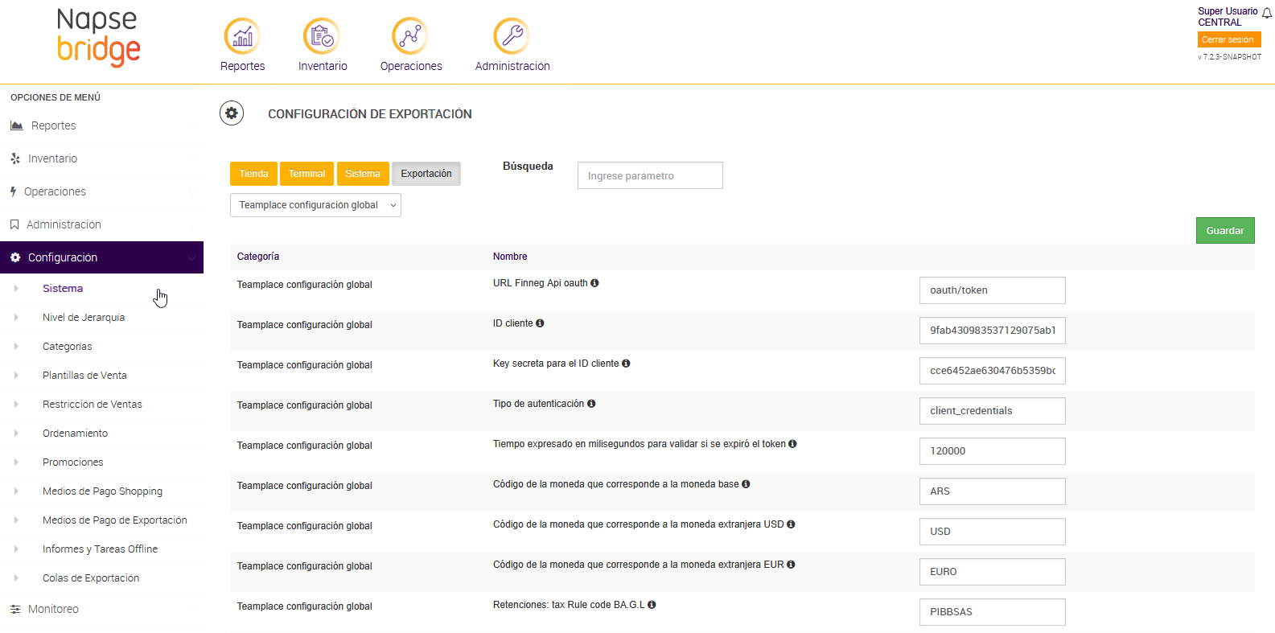Viewport: 1275px width, 633px height.
Task: Open the Inventario clipboard icon
Action: (x=322, y=36)
